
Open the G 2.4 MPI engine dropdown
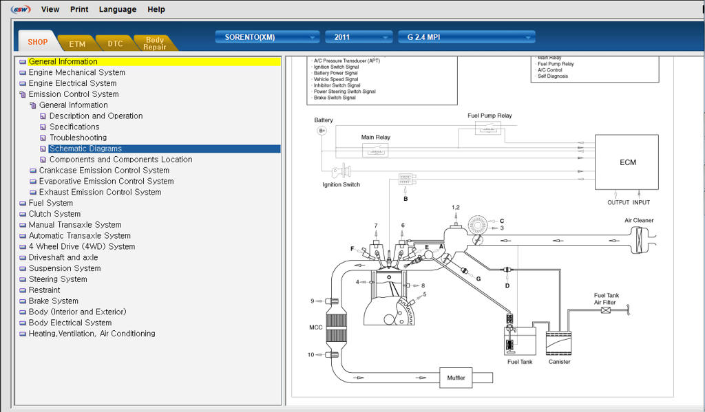point(467,37)
